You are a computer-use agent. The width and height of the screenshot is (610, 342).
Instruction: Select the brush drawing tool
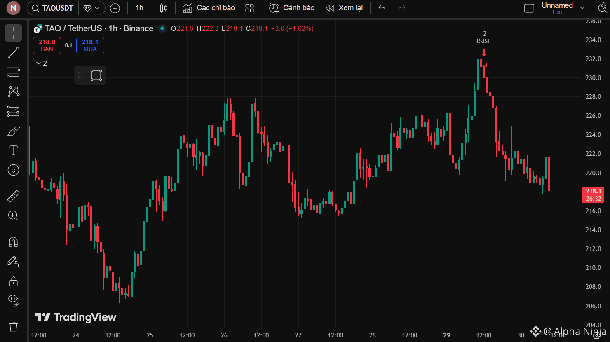[13, 131]
